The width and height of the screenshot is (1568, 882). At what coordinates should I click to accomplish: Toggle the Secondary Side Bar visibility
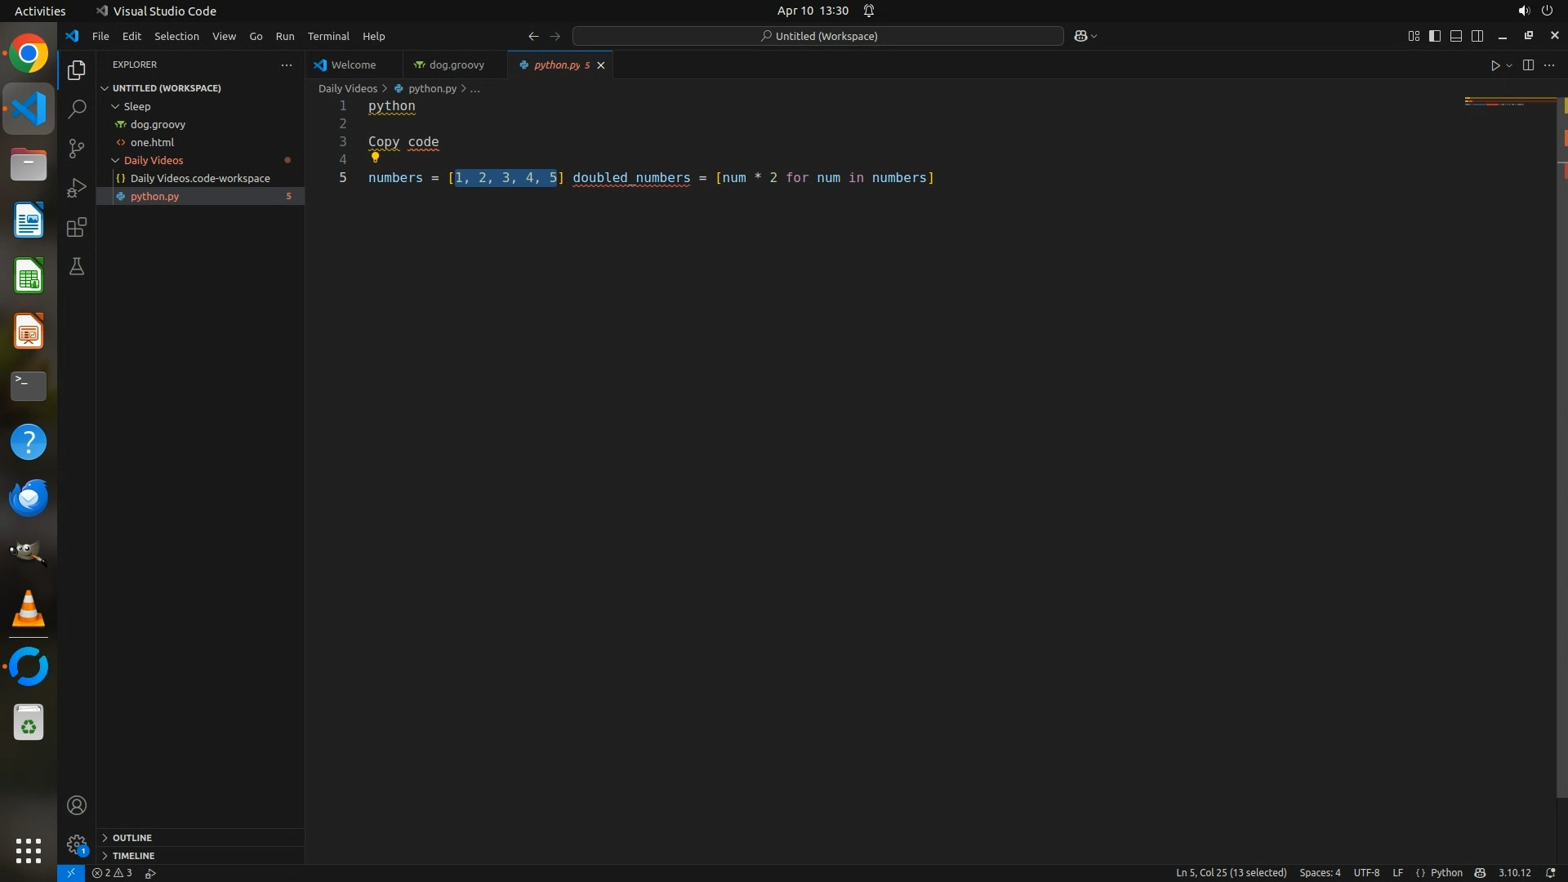(x=1477, y=36)
